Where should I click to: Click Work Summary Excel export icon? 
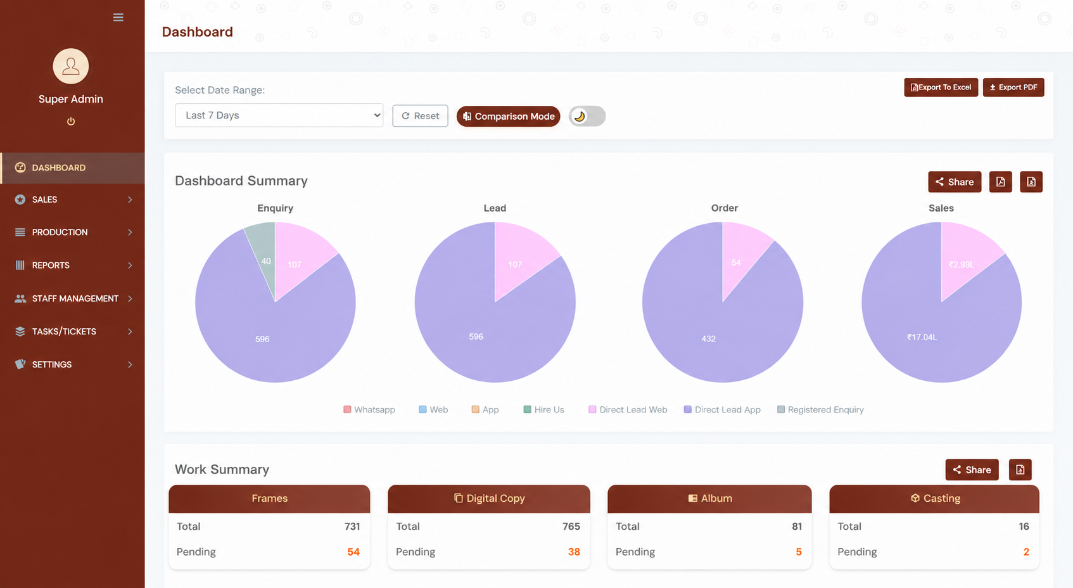(1020, 470)
